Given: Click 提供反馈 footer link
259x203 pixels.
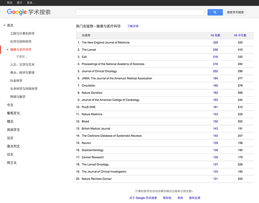Looking at the screenshot, I should 194,198.
